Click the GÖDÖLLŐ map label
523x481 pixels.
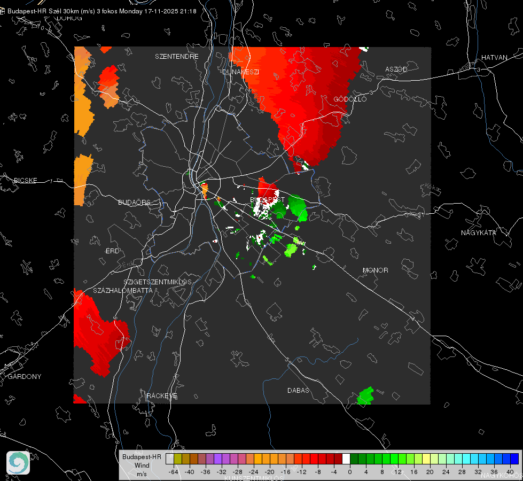pos(350,99)
